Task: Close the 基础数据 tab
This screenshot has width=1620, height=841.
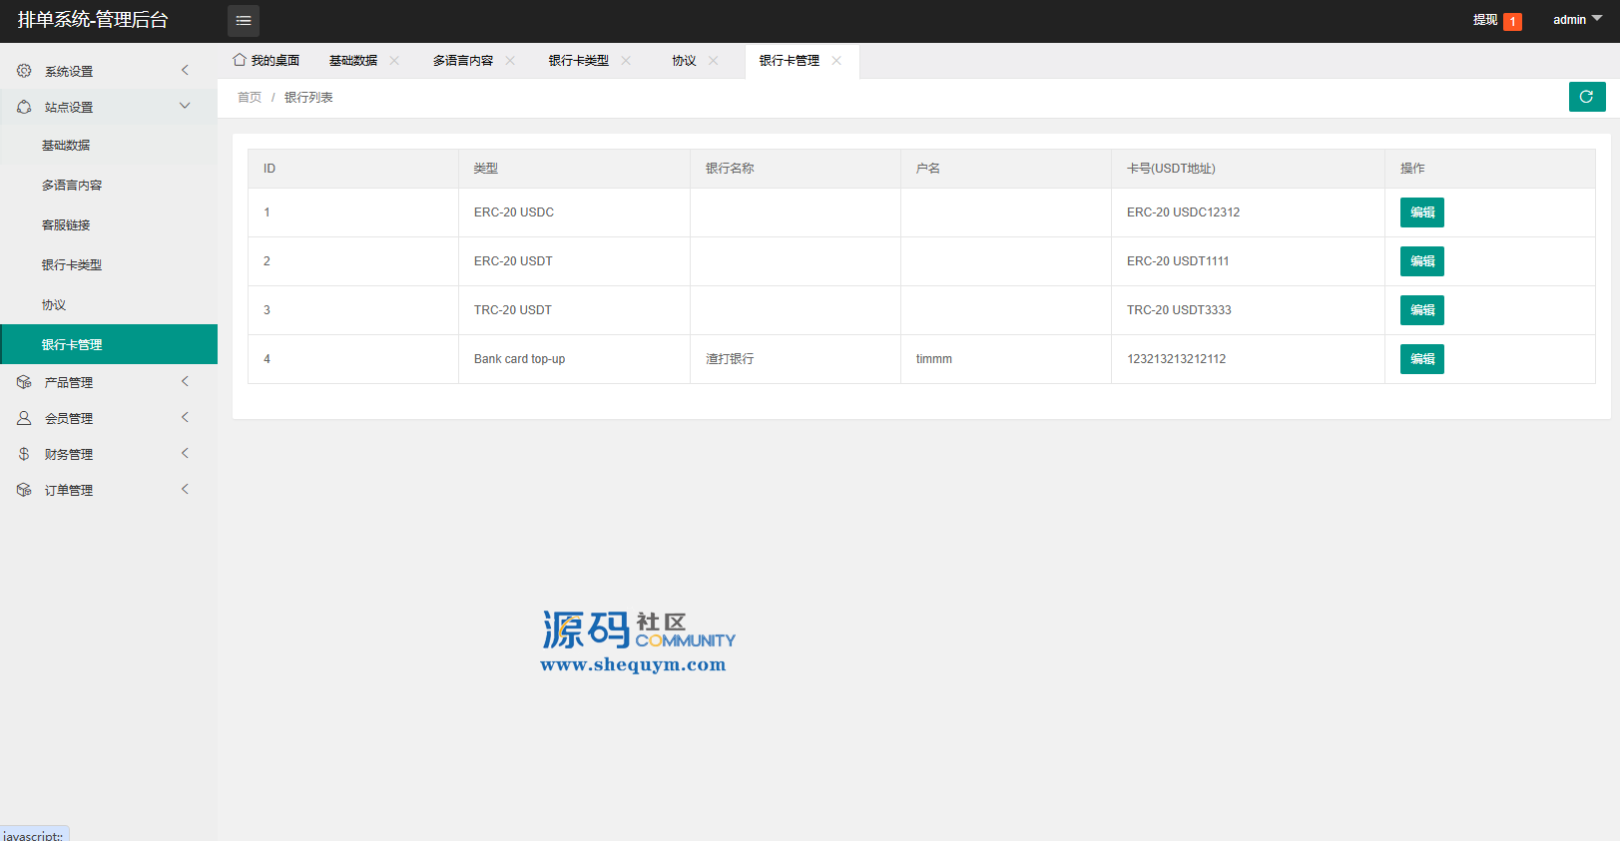Action: point(394,61)
